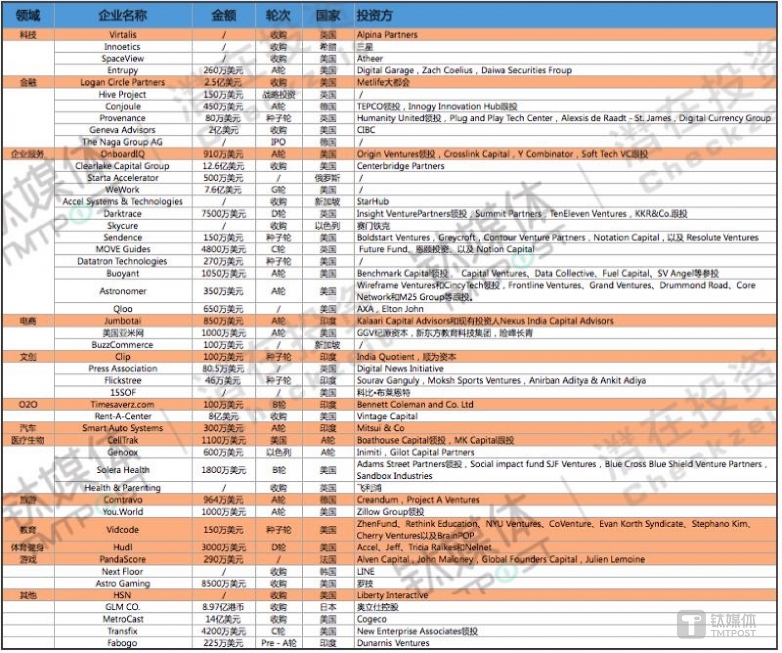Viewport: 782px width, 653px height.
Task: Click the MOVE Guides cell
Action: [x=123, y=250]
